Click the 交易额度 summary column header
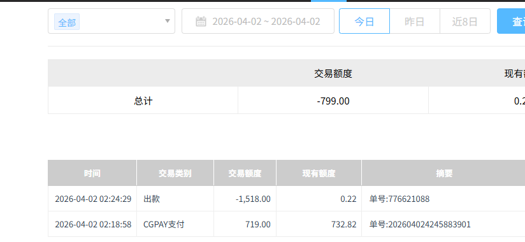 tap(333, 73)
